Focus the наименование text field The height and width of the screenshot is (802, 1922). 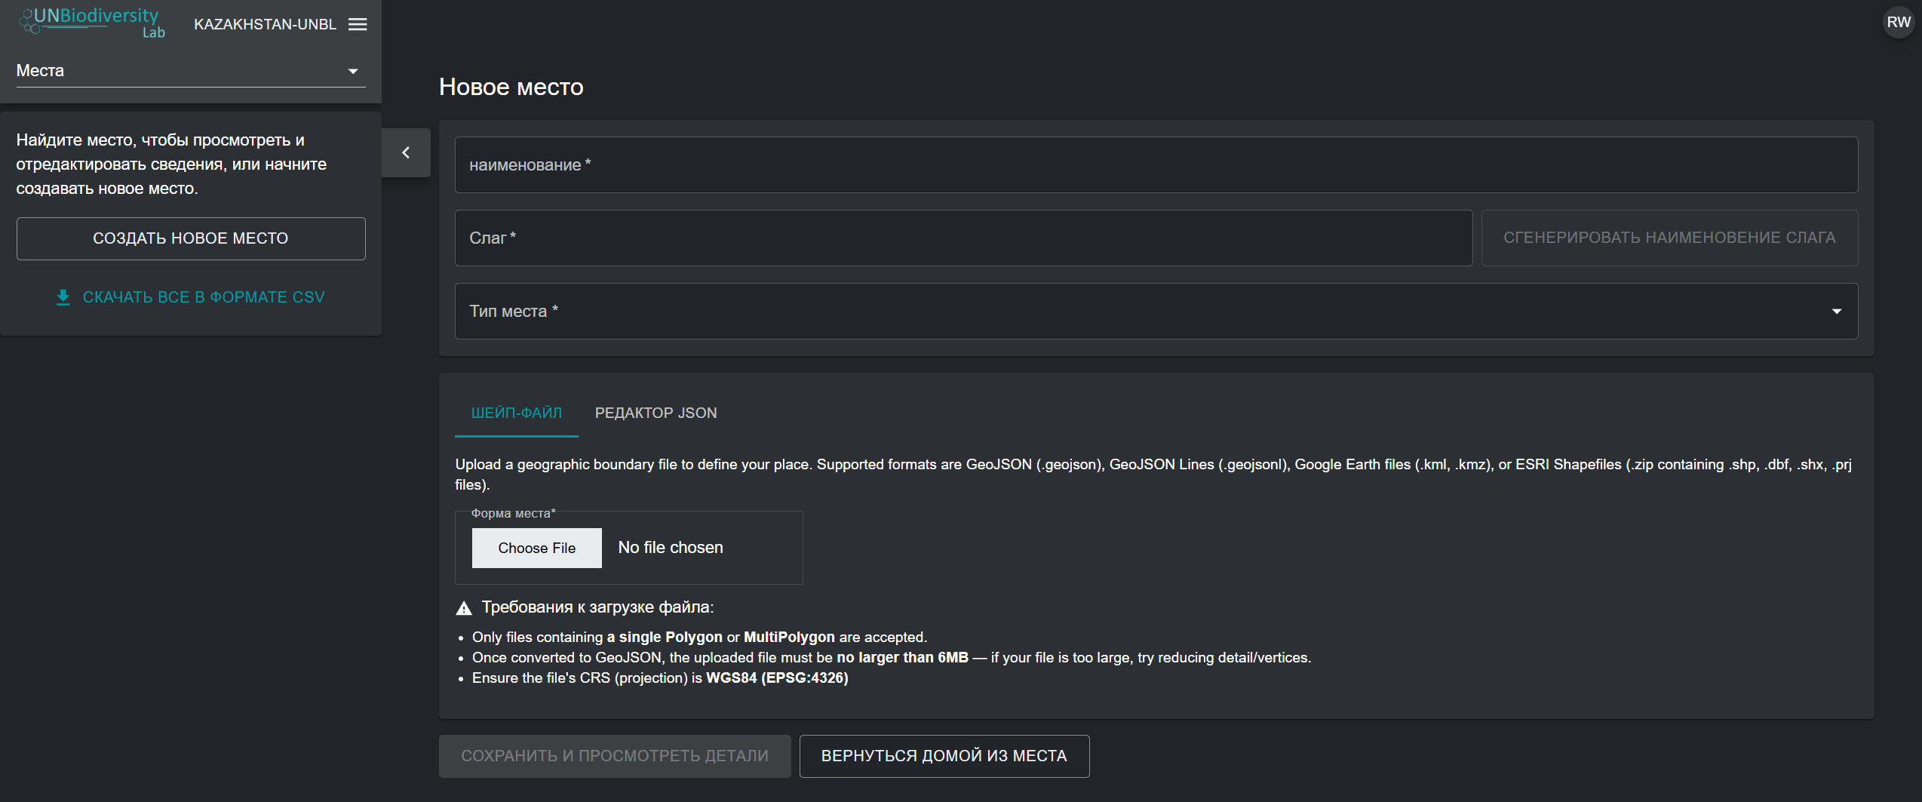click(1156, 165)
